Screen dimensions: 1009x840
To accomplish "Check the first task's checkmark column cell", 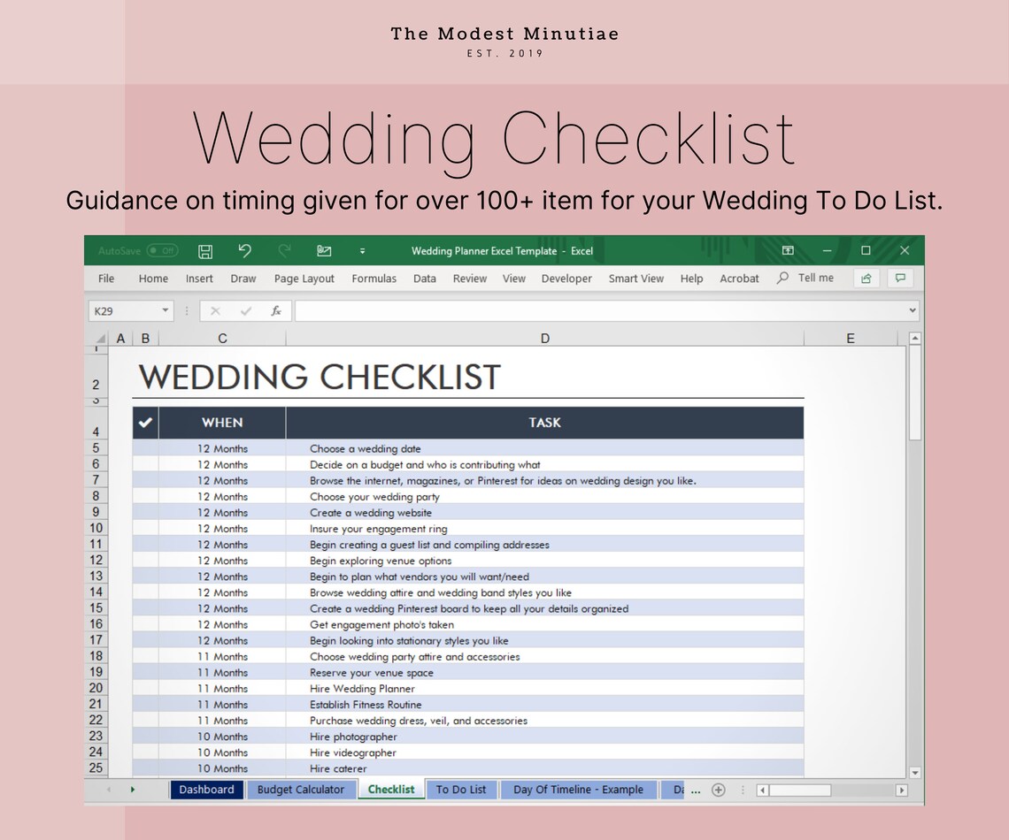I will (144, 448).
